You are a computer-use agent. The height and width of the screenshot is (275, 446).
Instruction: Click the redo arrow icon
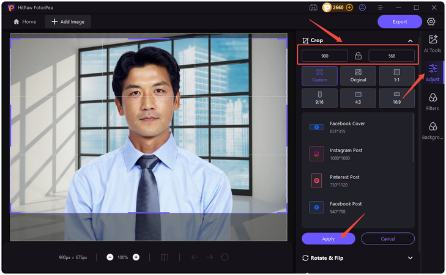(x=210, y=257)
